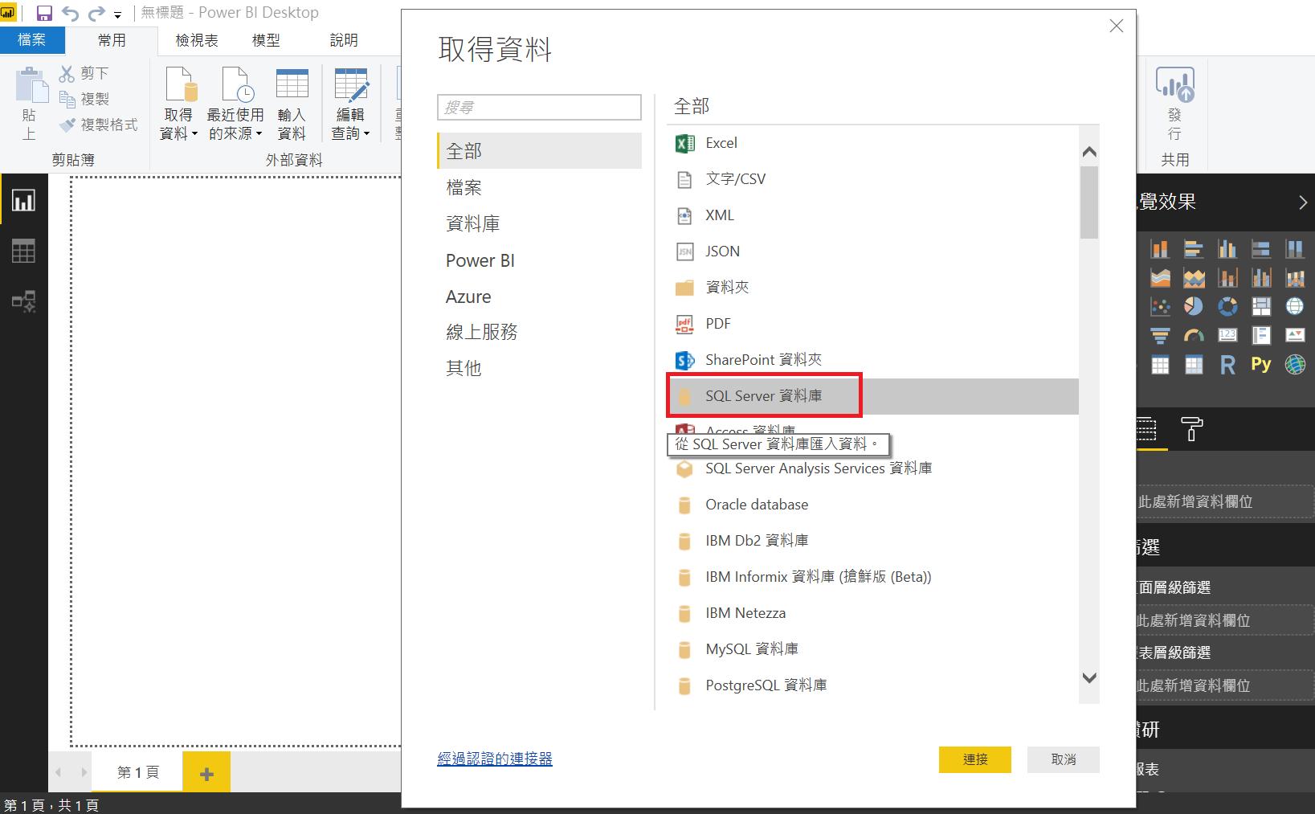Viewport: 1315px width, 814px height.
Task: Select the 檔案 (File) category in dialog
Action: pyautogui.click(x=539, y=187)
